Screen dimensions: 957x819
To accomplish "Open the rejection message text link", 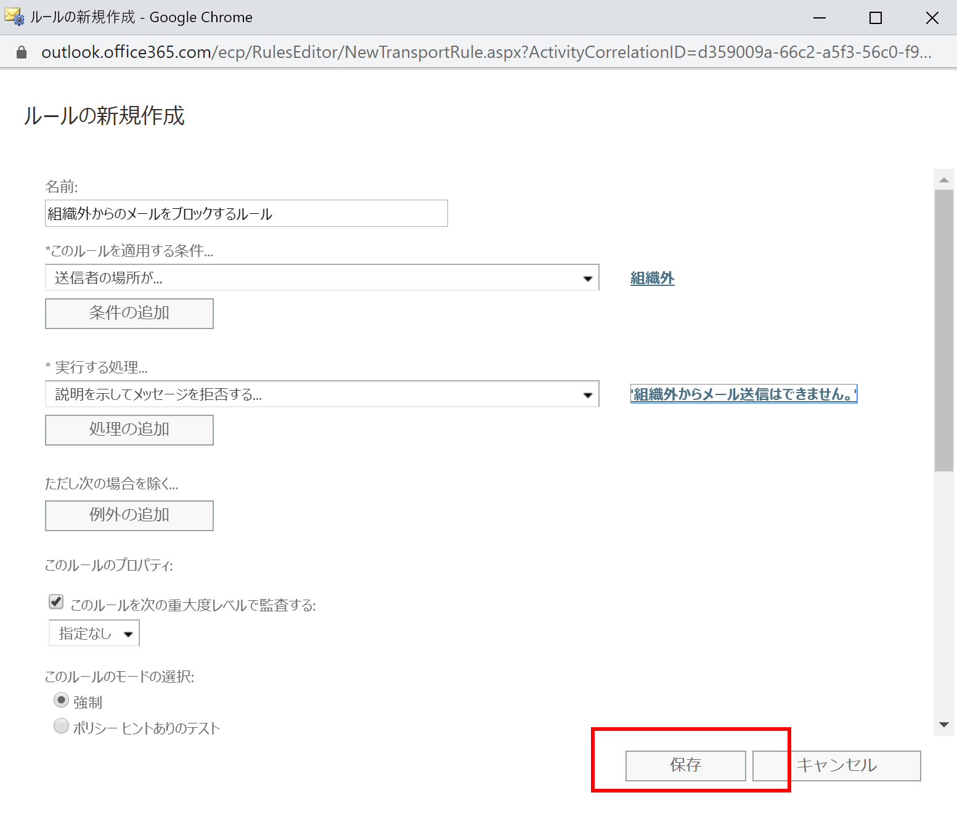I will [744, 394].
